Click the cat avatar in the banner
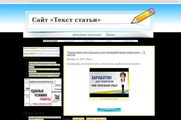This screenshot has width=181, height=120. pyautogui.click(x=57, y=97)
